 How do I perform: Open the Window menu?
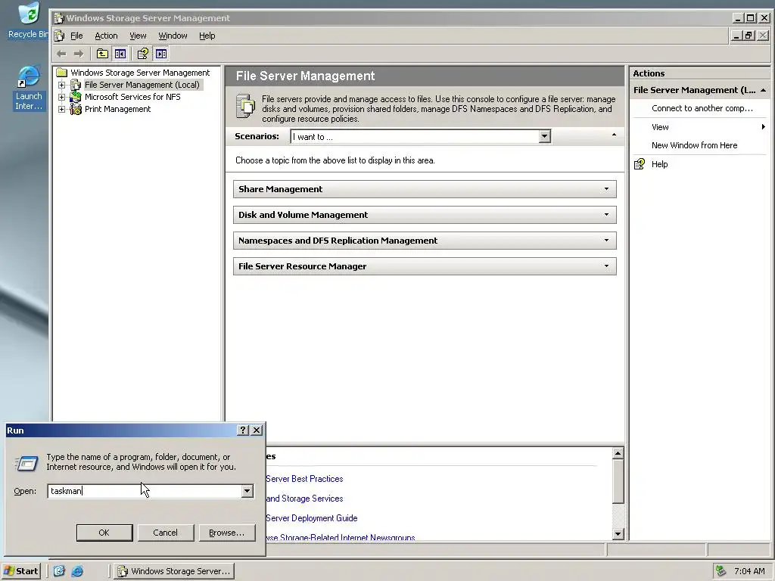coord(173,36)
